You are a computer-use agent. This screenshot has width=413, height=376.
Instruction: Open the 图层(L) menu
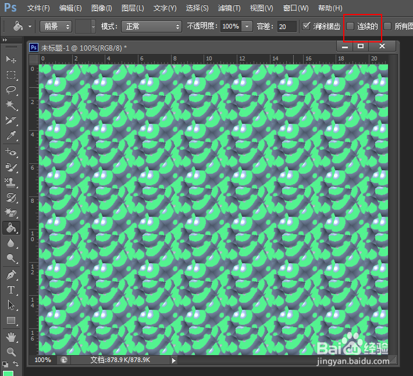click(133, 8)
